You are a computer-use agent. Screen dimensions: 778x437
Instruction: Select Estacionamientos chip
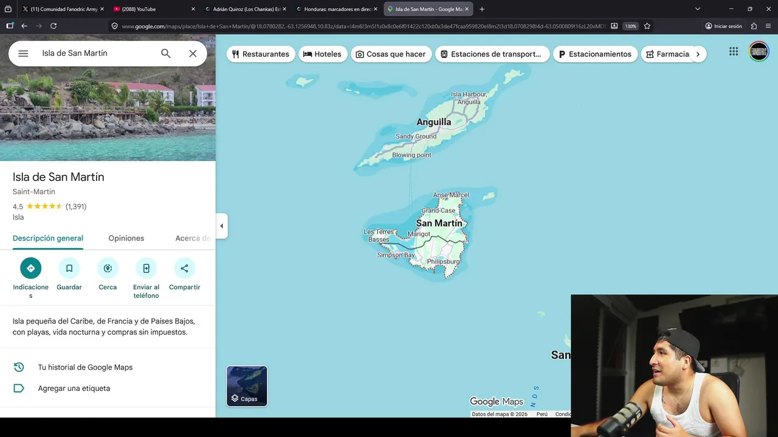coord(595,54)
